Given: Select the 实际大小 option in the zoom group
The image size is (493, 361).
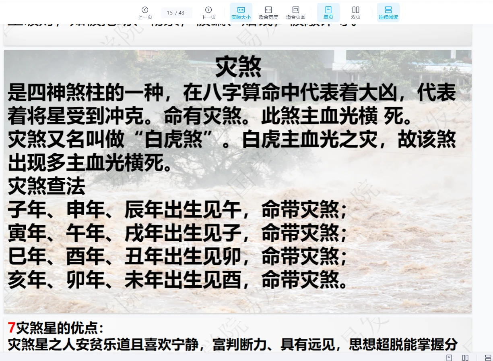Looking at the screenshot, I should click(x=241, y=12).
